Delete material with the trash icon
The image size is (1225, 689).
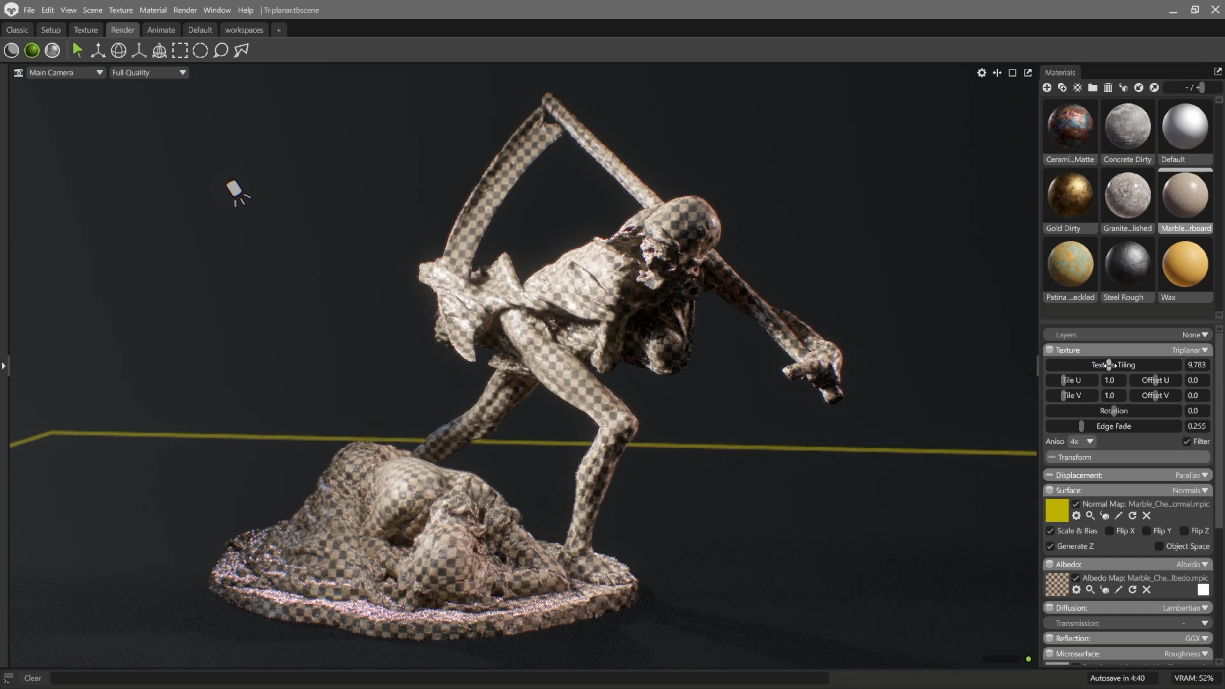pos(1108,87)
